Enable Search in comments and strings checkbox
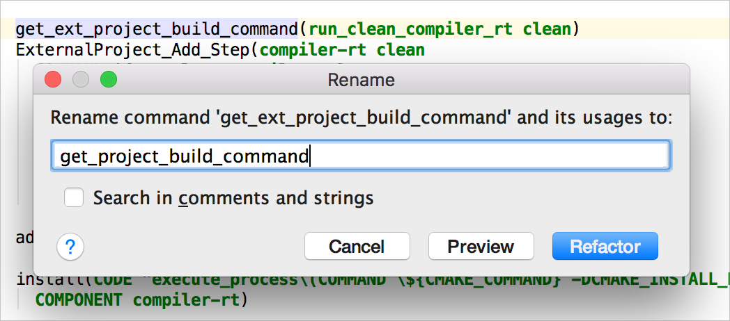Screen dimensions: 730x321 (x=74, y=197)
